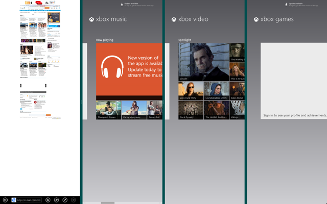This screenshot has width=327, height=204.
Task: Open the Bates Motel tile
Action: point(237,91)
